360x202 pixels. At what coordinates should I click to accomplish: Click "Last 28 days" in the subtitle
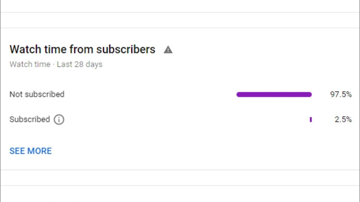click(80, 64)
